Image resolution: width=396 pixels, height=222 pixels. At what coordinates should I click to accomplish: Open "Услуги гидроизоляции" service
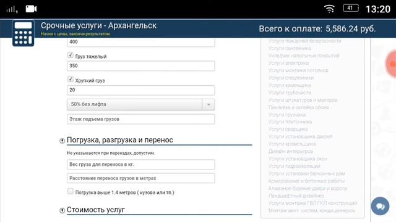295,166
